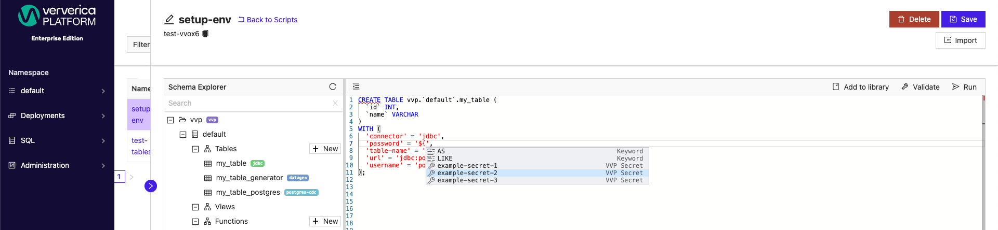Select the my_table_generator tree entry
Screen dimensions: 998x230
coord(249,178)
